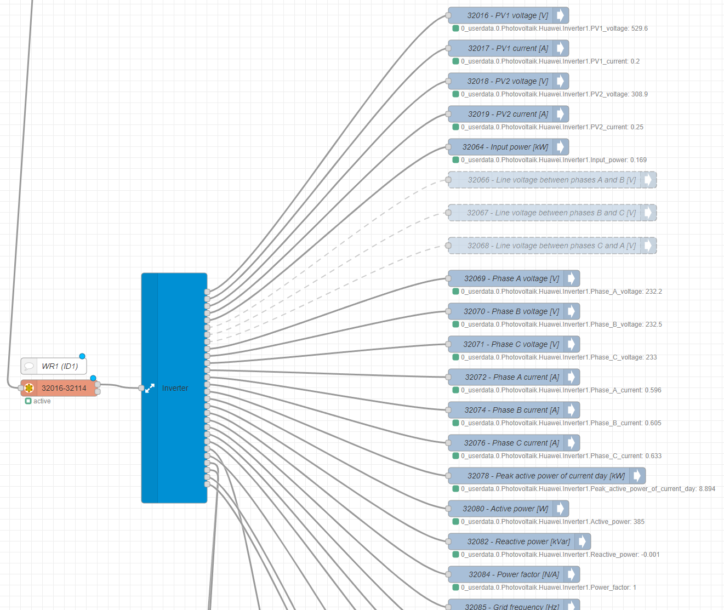Click the input port of the 32068 Line voltage C and A node
Viewport: 724px width, 610px height.
pos(448,246)
